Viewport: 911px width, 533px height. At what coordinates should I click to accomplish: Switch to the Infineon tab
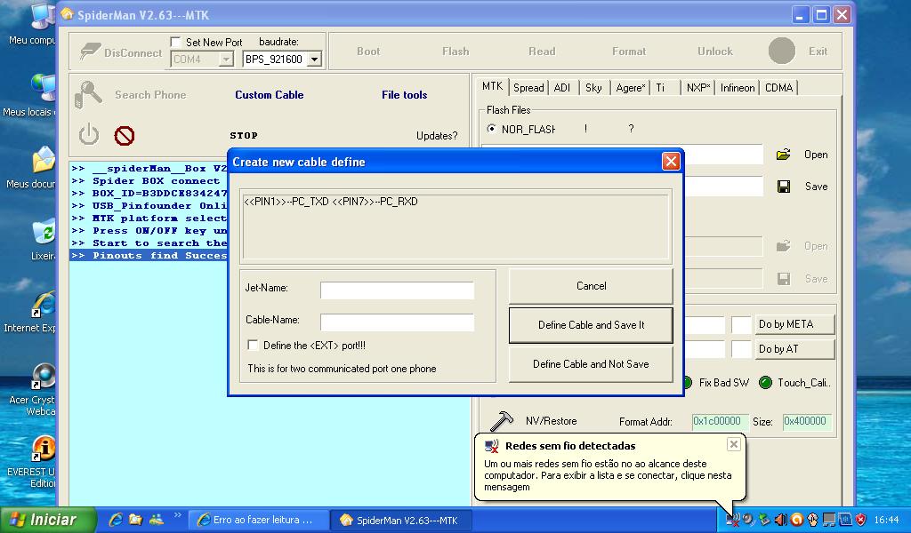coord(738,88)
